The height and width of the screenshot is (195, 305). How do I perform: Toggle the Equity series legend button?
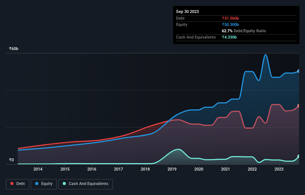click(44, 184)
